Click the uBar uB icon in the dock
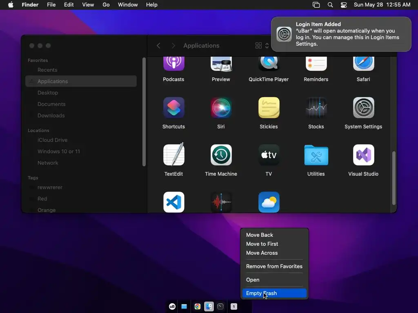The width and height of the screenshot is (418, 313). click(x=172, y=306)
